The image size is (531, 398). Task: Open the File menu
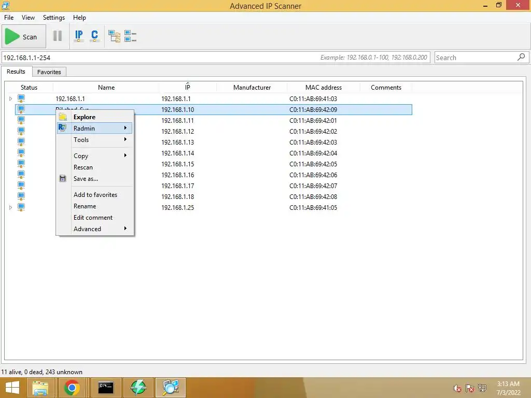[x=9, y=18]
